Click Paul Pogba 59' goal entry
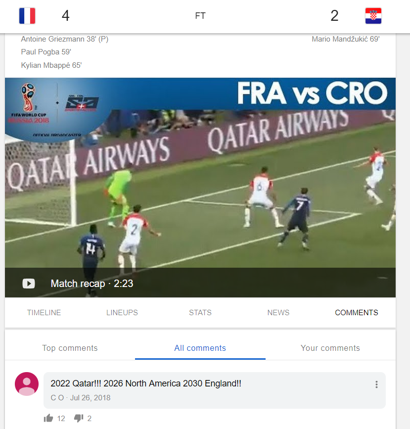410x429 pixels. [46, 52]
